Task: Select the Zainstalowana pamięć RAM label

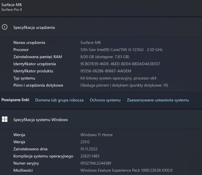Action: 38,57
